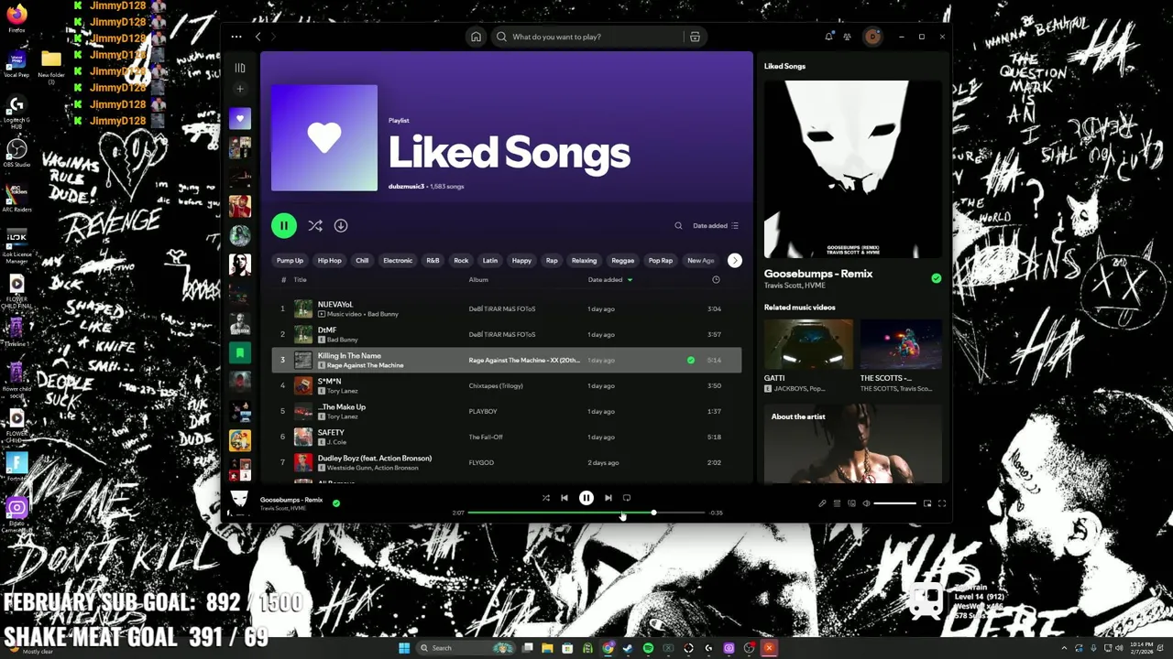Screen dimensions: 1173x659
Task: Select the song row DtMF
Action: [x=506, y=334]
